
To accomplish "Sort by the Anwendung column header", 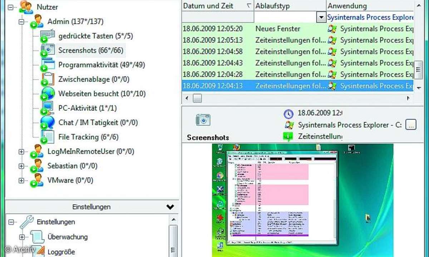I will coord(370,6).
